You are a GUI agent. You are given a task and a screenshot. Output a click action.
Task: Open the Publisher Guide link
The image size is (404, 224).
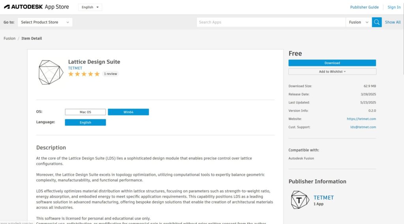[364, 7]
